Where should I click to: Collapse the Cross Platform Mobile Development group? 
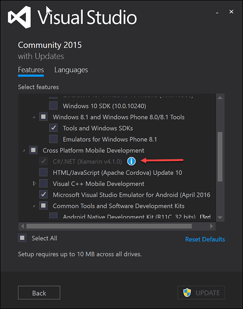click(24, 150)
